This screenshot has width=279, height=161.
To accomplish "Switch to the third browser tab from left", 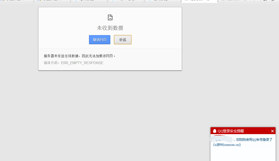I will (89, 1).
